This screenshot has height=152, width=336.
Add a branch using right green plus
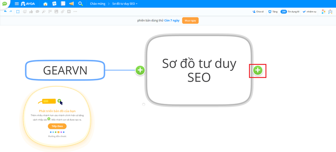click(x=258, y=70)
